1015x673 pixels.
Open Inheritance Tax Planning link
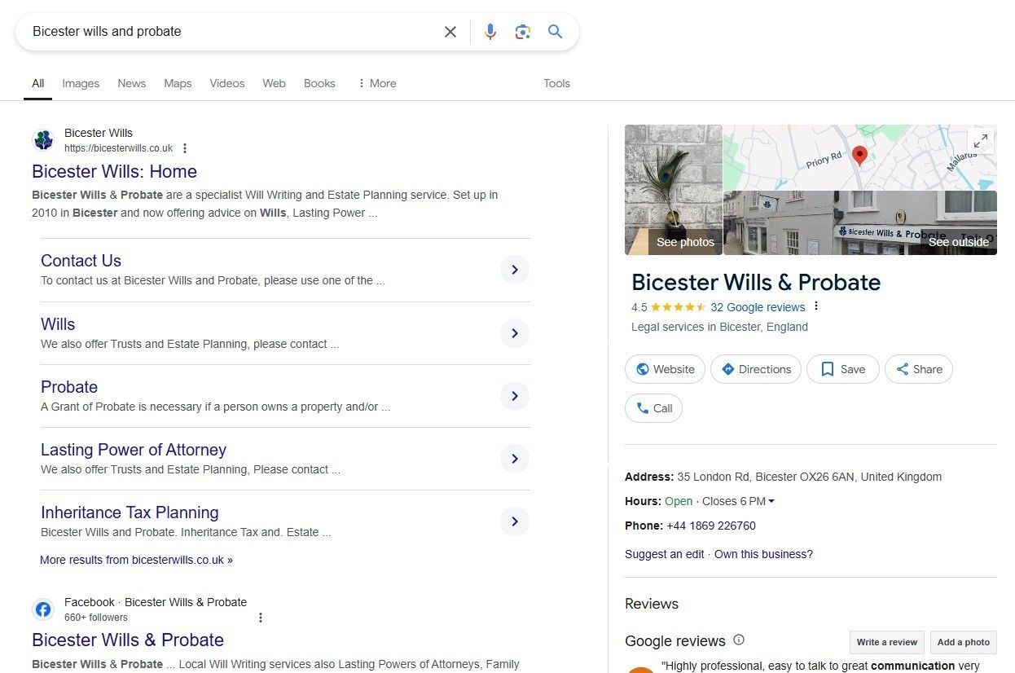(130, 512)
